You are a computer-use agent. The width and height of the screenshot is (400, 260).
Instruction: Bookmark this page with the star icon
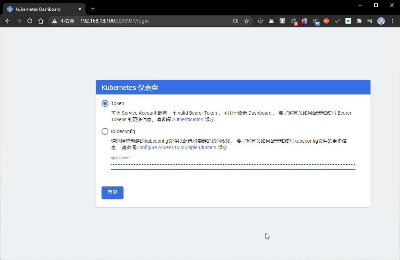246,21
